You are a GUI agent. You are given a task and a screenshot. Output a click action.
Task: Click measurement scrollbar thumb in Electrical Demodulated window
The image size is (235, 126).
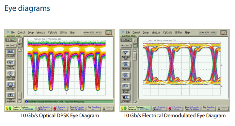coord(135,56)
